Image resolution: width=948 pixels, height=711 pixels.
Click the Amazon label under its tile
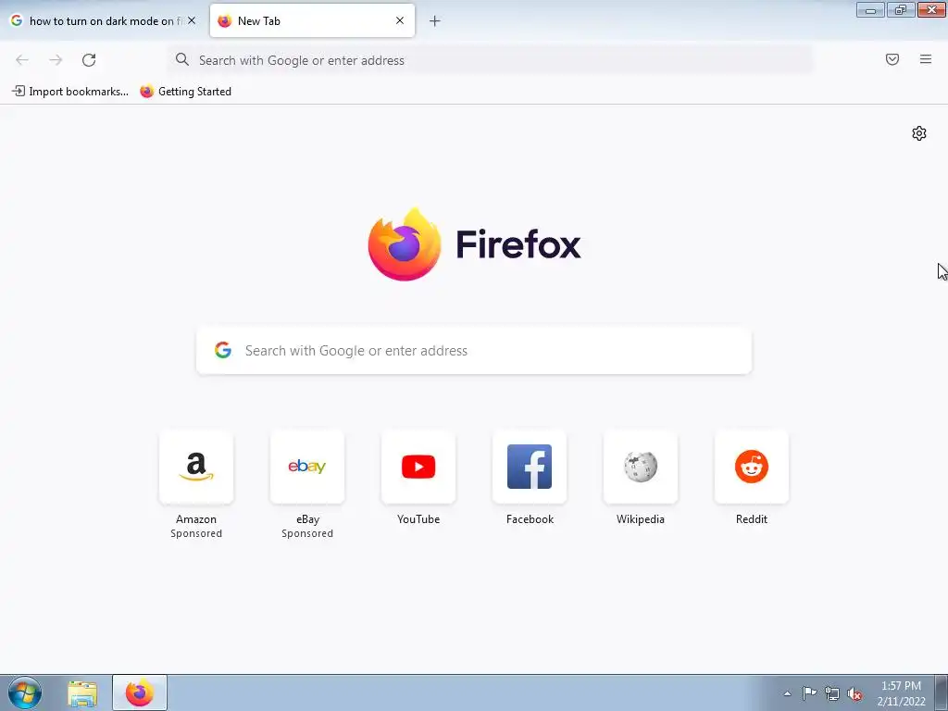point(196,519)
